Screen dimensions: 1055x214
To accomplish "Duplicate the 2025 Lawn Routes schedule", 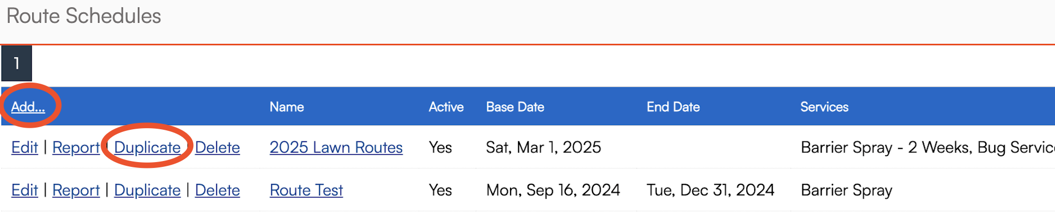I will tap(147, 148).
